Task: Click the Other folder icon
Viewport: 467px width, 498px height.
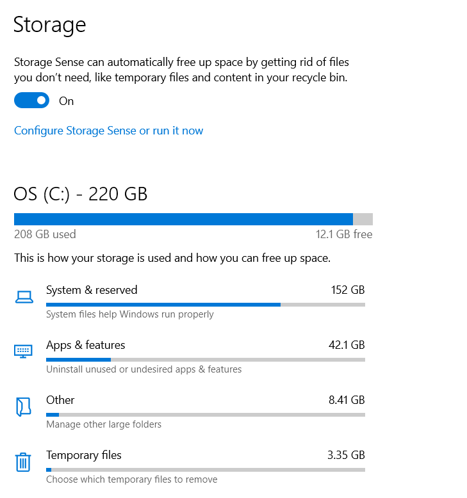Action: pos(24,406)
